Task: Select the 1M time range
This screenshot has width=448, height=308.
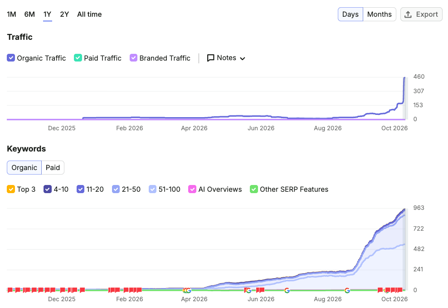Action: coord(11,14)
